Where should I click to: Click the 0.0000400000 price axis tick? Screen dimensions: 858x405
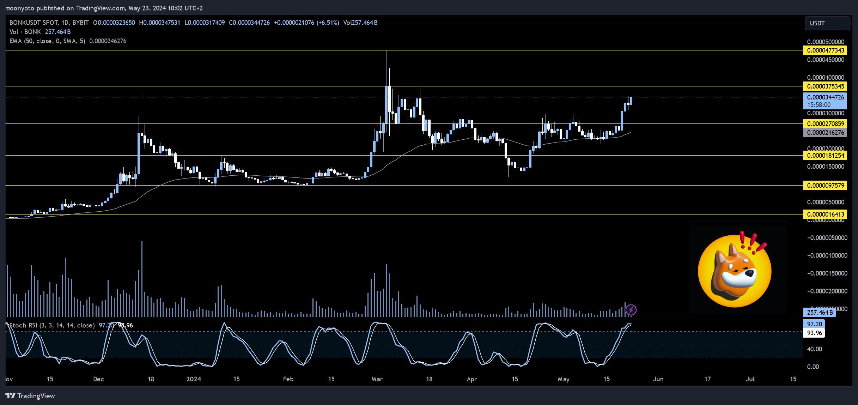(826, 78)
